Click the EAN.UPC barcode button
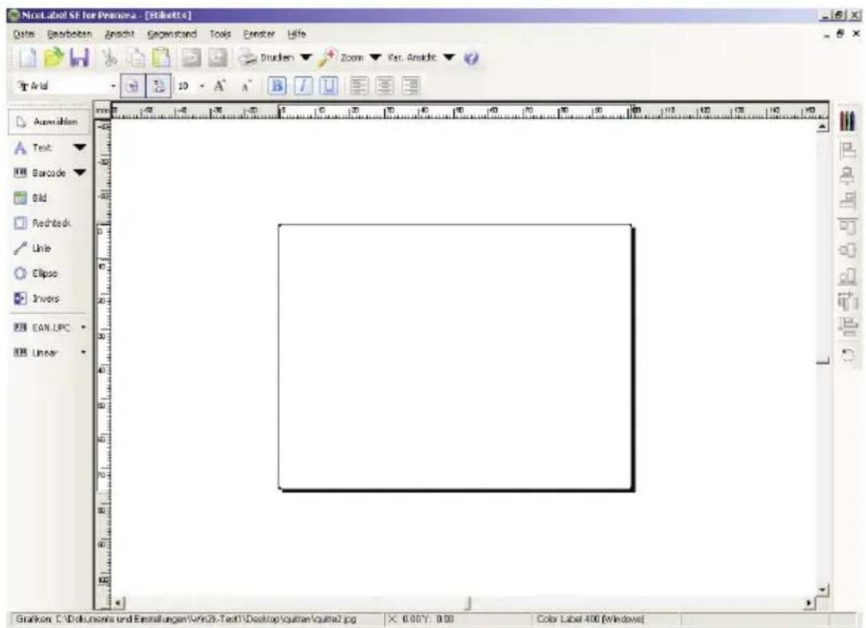 pyautogui.click(x=42, y=327)
